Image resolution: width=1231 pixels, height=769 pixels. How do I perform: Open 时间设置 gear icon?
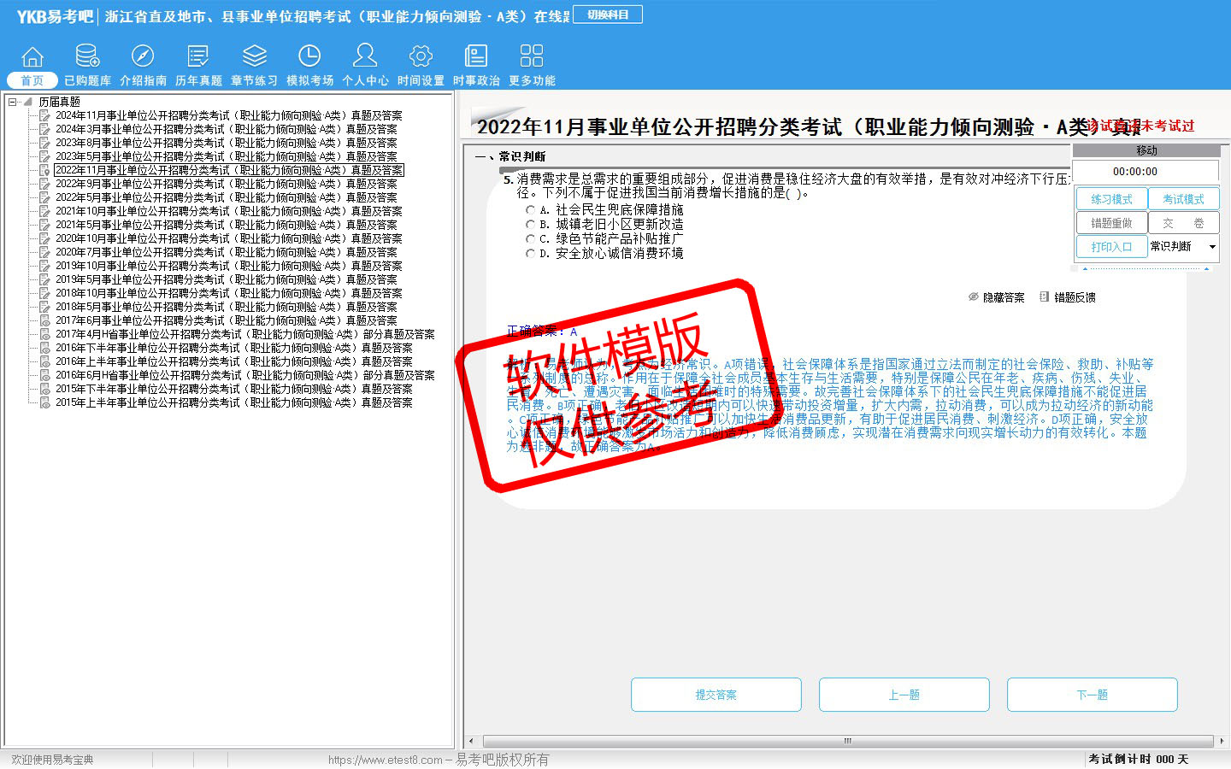coord(421,57)
